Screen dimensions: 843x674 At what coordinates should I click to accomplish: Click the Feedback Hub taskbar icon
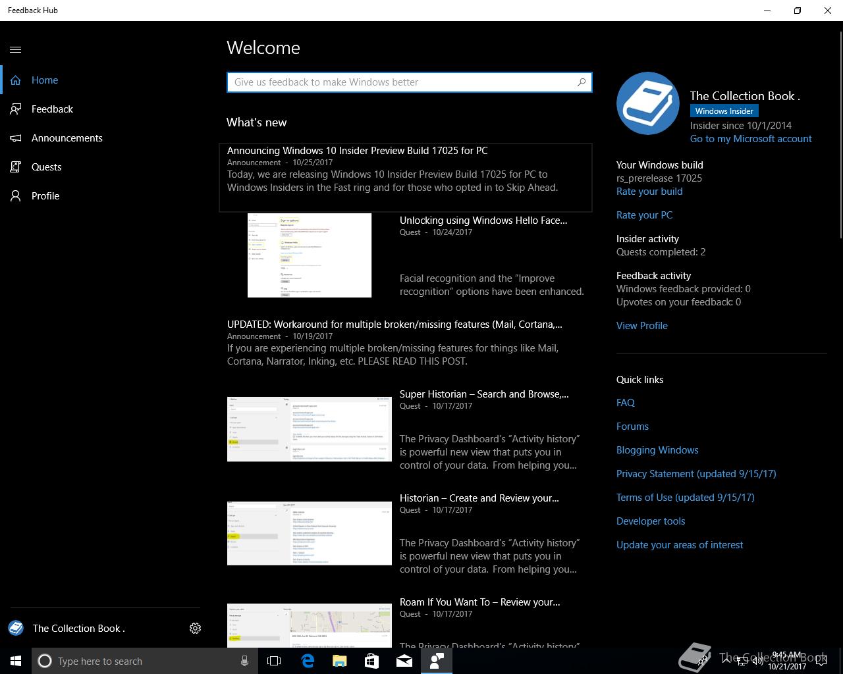pos(437,661)
